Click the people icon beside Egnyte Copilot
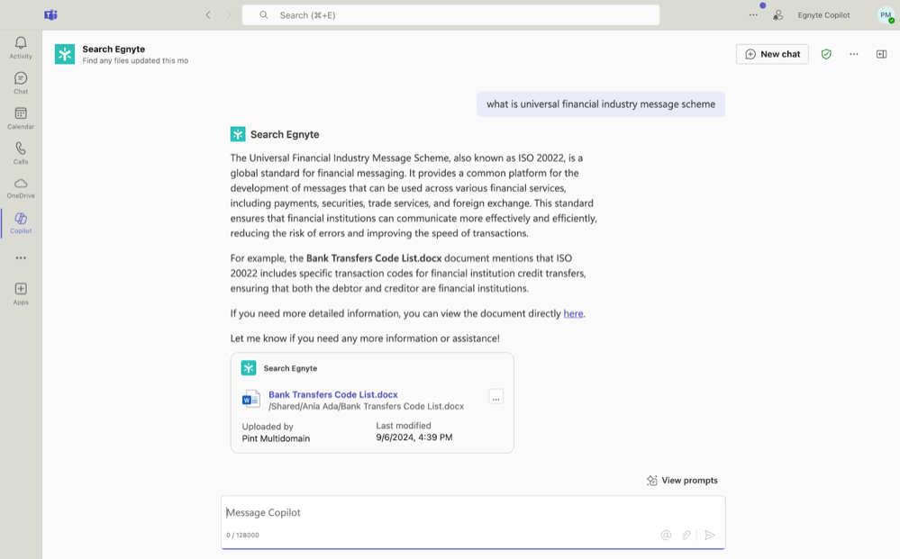900x559 pixels. tap(777, 15)
